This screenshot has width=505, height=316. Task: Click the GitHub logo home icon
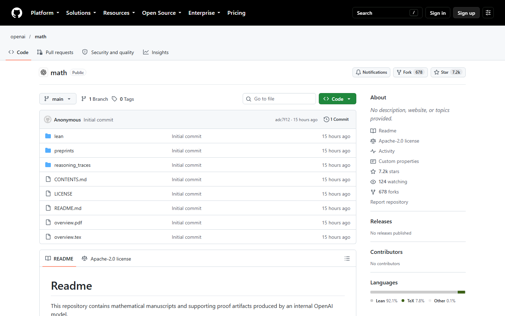(x=17, y=13)
